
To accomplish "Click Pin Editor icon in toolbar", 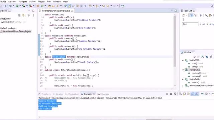I will tap(122, 6).
